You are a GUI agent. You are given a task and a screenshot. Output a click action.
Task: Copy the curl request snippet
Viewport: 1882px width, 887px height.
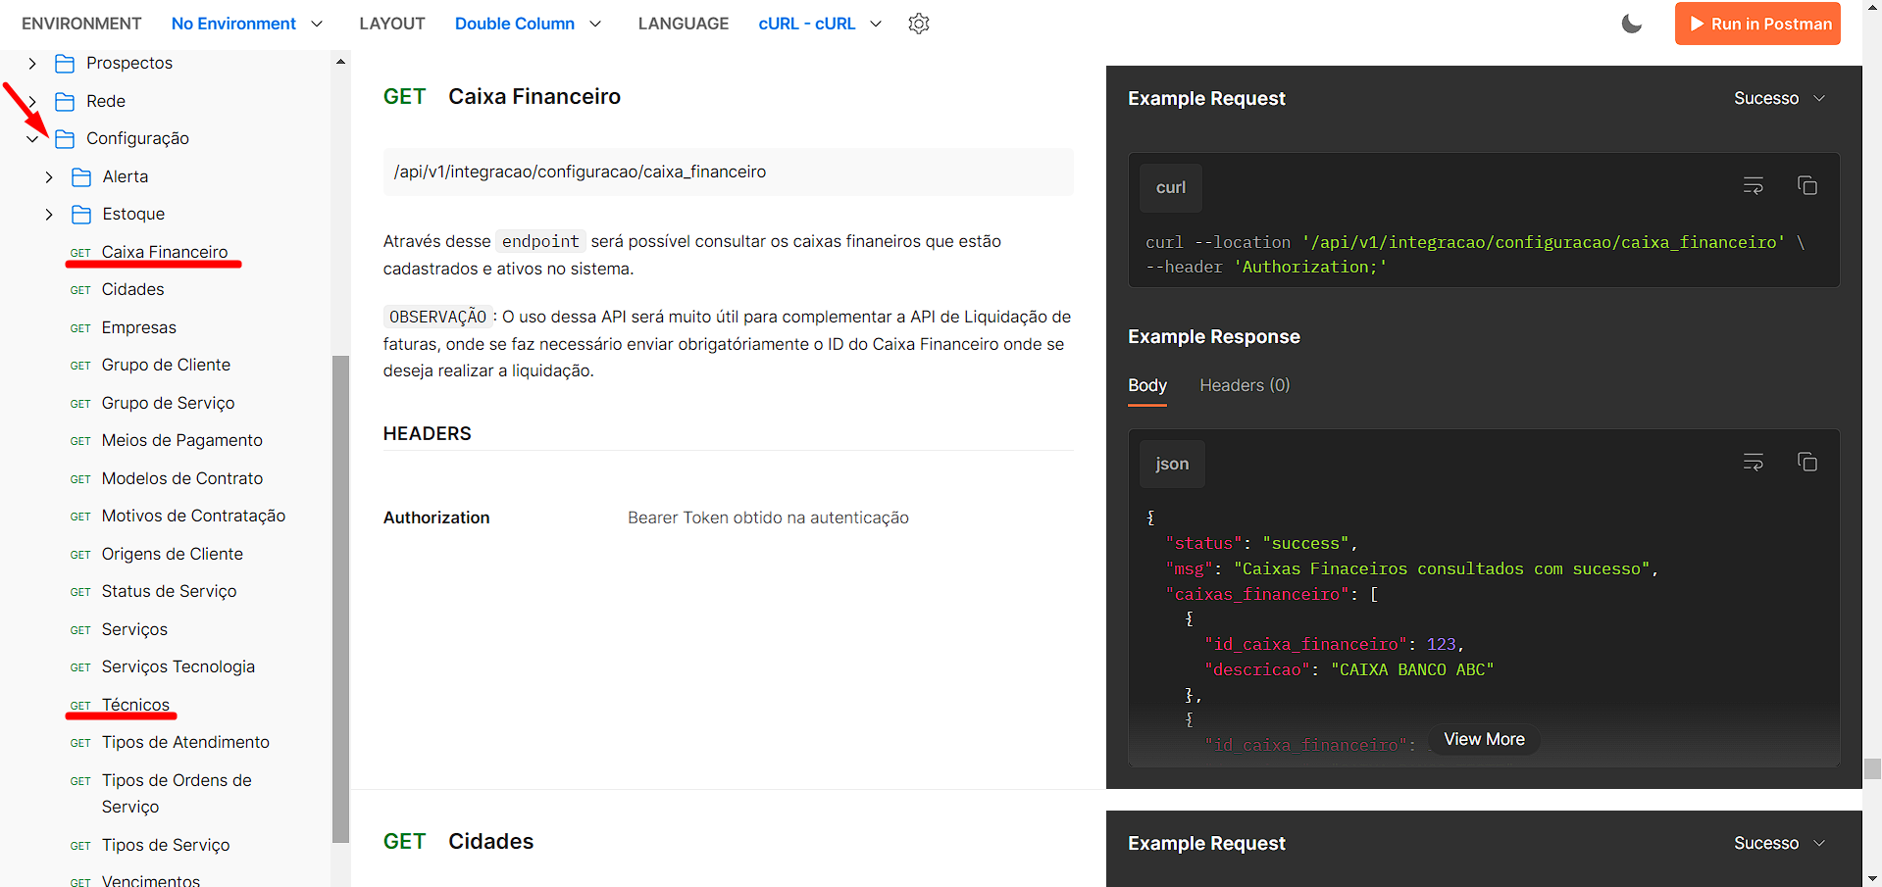point(1807,185)
